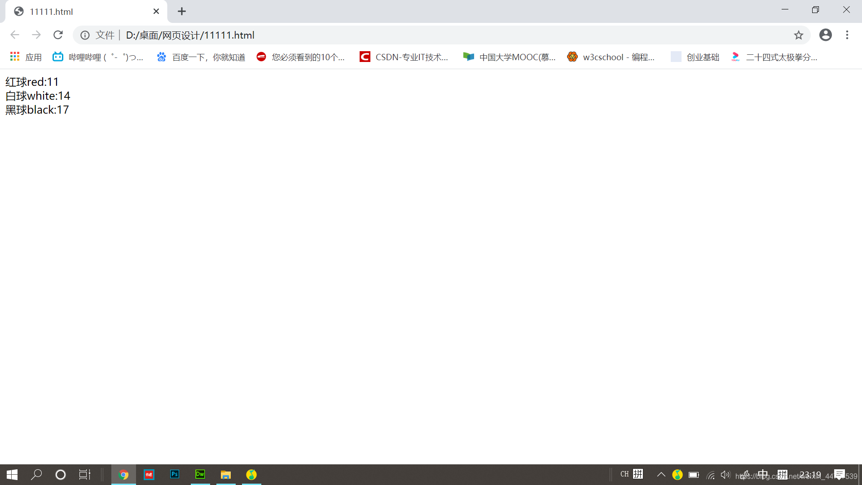Open Windows Start menu

(x=12, y=474)
